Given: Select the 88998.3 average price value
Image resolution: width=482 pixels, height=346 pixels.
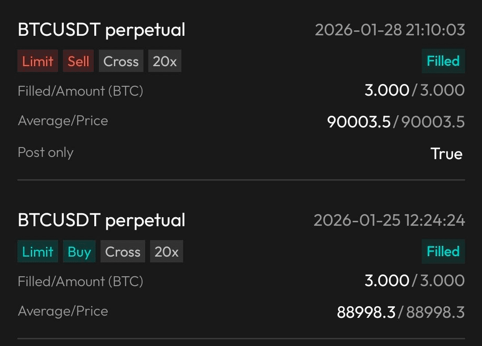Looking at the screenshot, I should coord(366,312).
